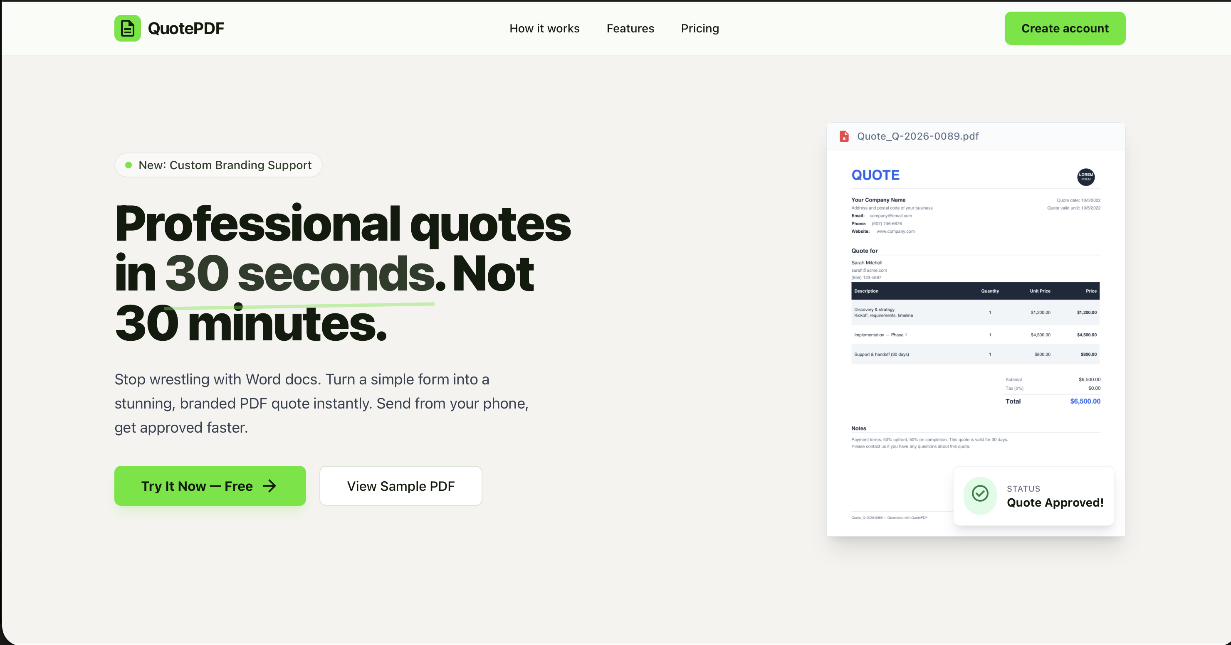Click the $6,500.00 total on the quote

point(1085,401)
